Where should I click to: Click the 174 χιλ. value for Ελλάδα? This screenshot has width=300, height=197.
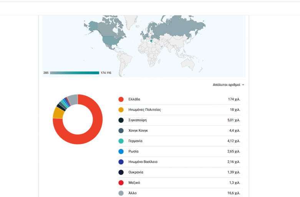click(234, 99)
